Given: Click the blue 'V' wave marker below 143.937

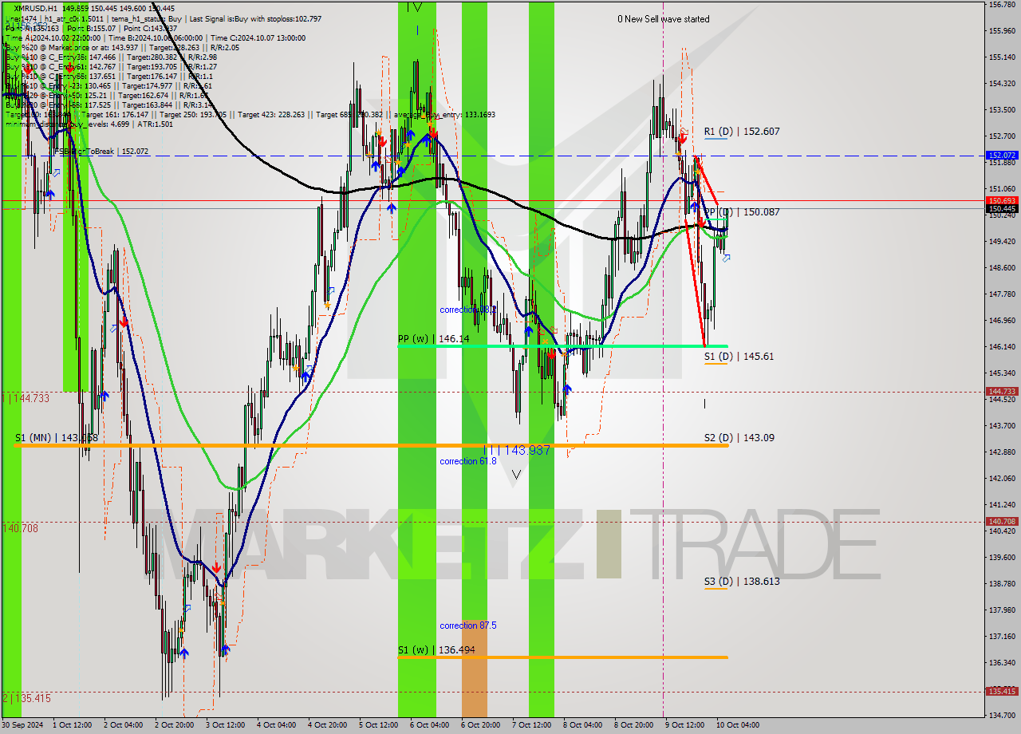Looking at the screenshot, I should click(516, 475).
